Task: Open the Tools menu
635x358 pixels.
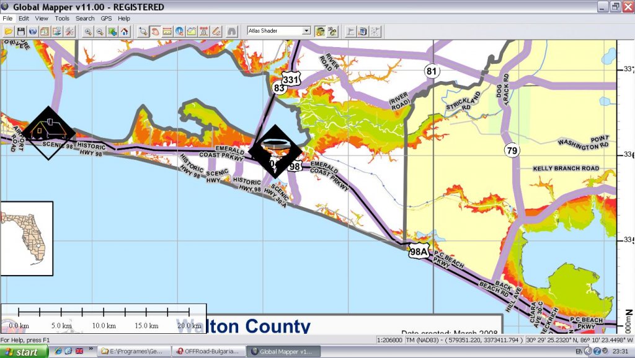Action: coord(62,18)
